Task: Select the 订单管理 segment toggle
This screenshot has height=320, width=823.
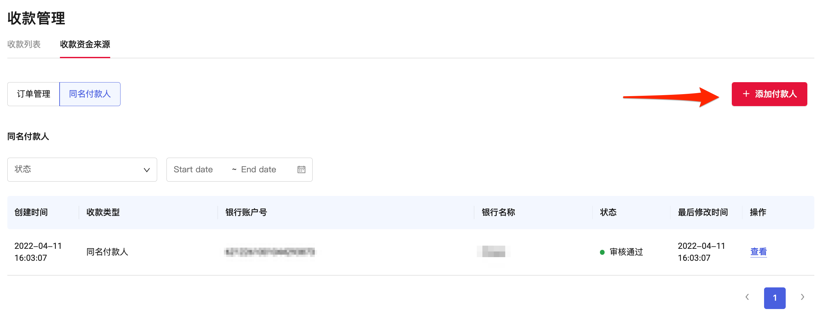Action: pyautogui.click(x=34, y=94)
